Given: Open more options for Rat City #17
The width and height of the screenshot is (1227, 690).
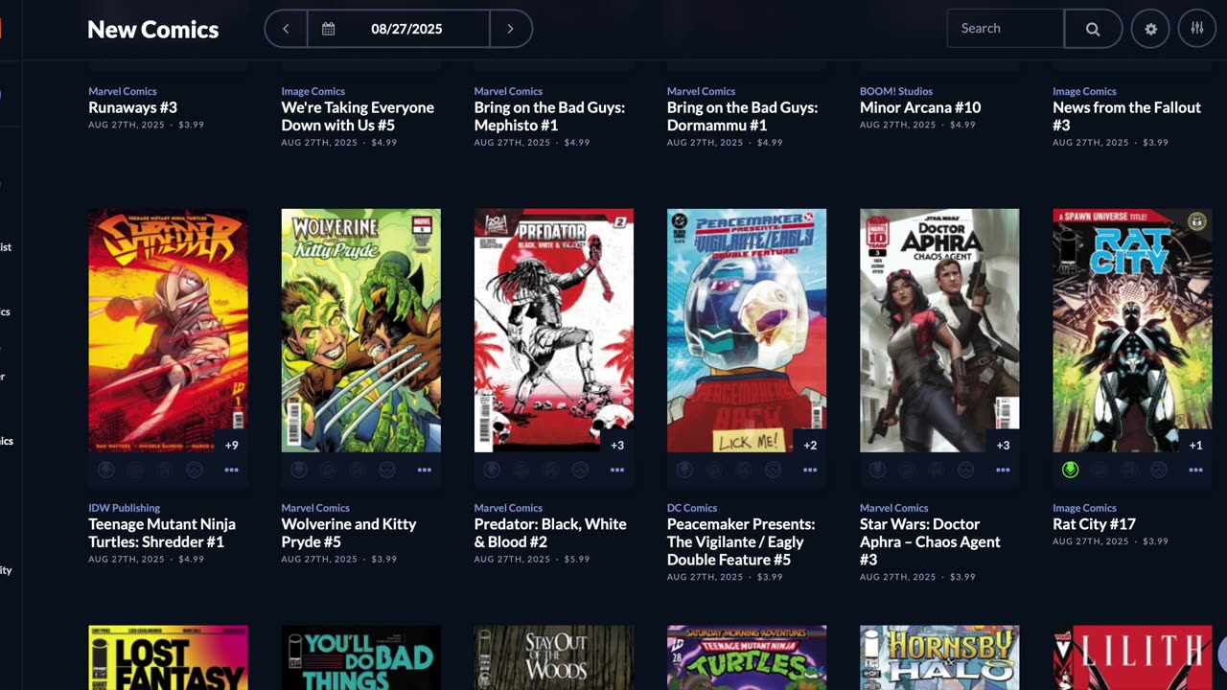Looking at the screenshot, I should pyautogui.click(x=1194, y=470).
